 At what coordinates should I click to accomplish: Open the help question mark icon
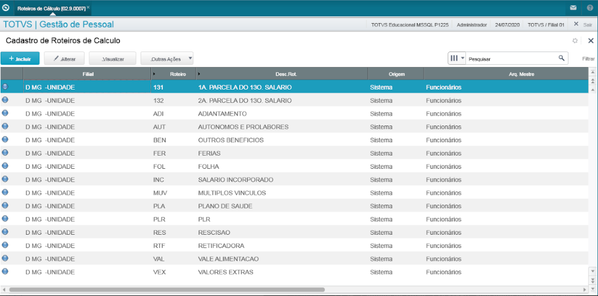(590, 8)
